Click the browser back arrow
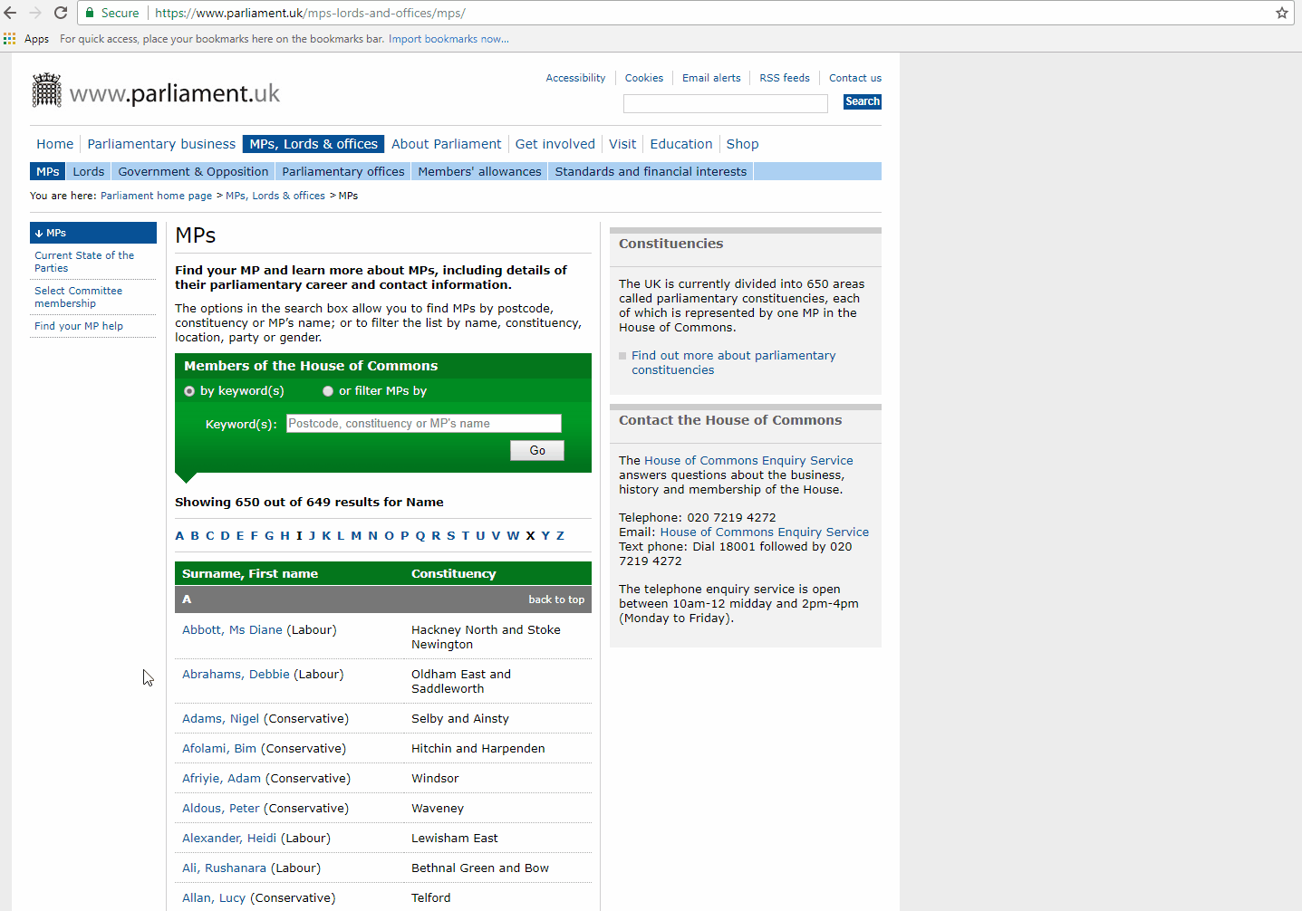The image size is (1302, 911). coord(11,13)
